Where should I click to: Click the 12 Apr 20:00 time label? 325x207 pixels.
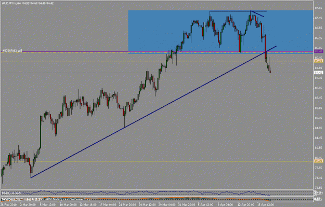[246, 205]
